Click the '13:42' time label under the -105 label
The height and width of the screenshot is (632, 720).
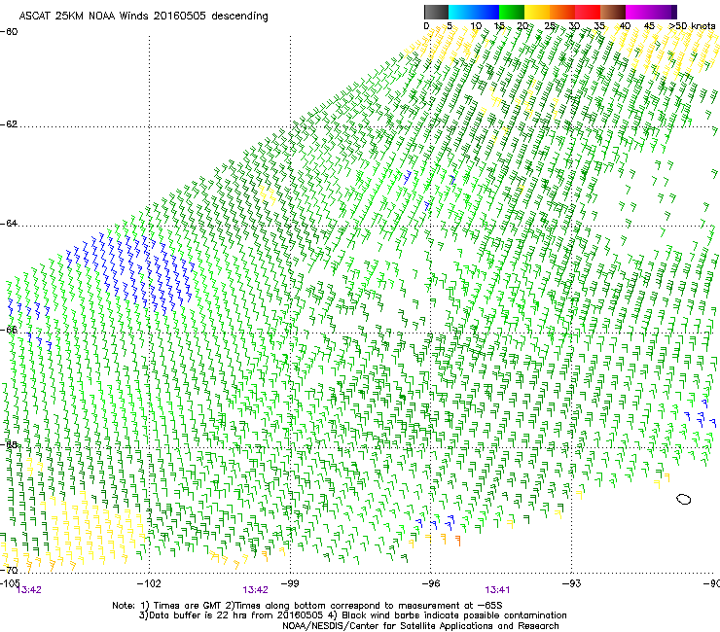click(29, 590)
